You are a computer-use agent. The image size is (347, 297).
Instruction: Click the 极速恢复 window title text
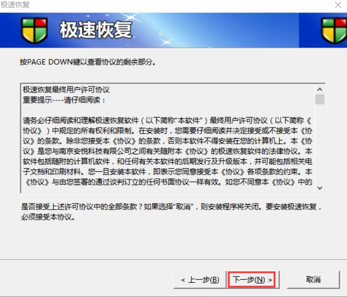tap(15, 5)
